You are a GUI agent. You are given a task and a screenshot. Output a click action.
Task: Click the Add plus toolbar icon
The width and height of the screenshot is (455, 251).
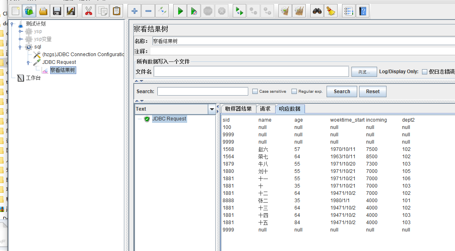[135, 11]
